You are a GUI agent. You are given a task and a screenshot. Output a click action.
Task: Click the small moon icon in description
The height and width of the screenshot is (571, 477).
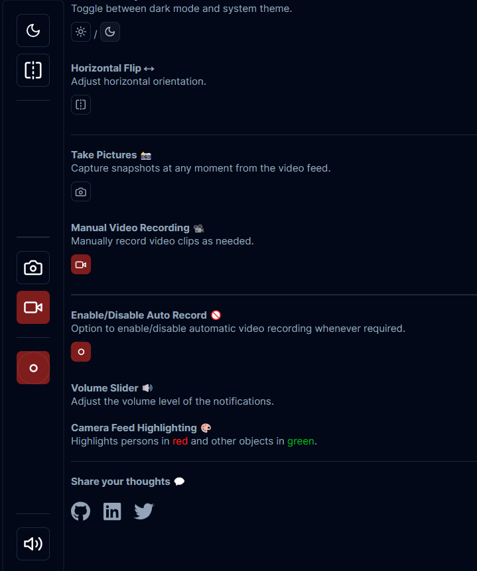[x=110, y=32]
